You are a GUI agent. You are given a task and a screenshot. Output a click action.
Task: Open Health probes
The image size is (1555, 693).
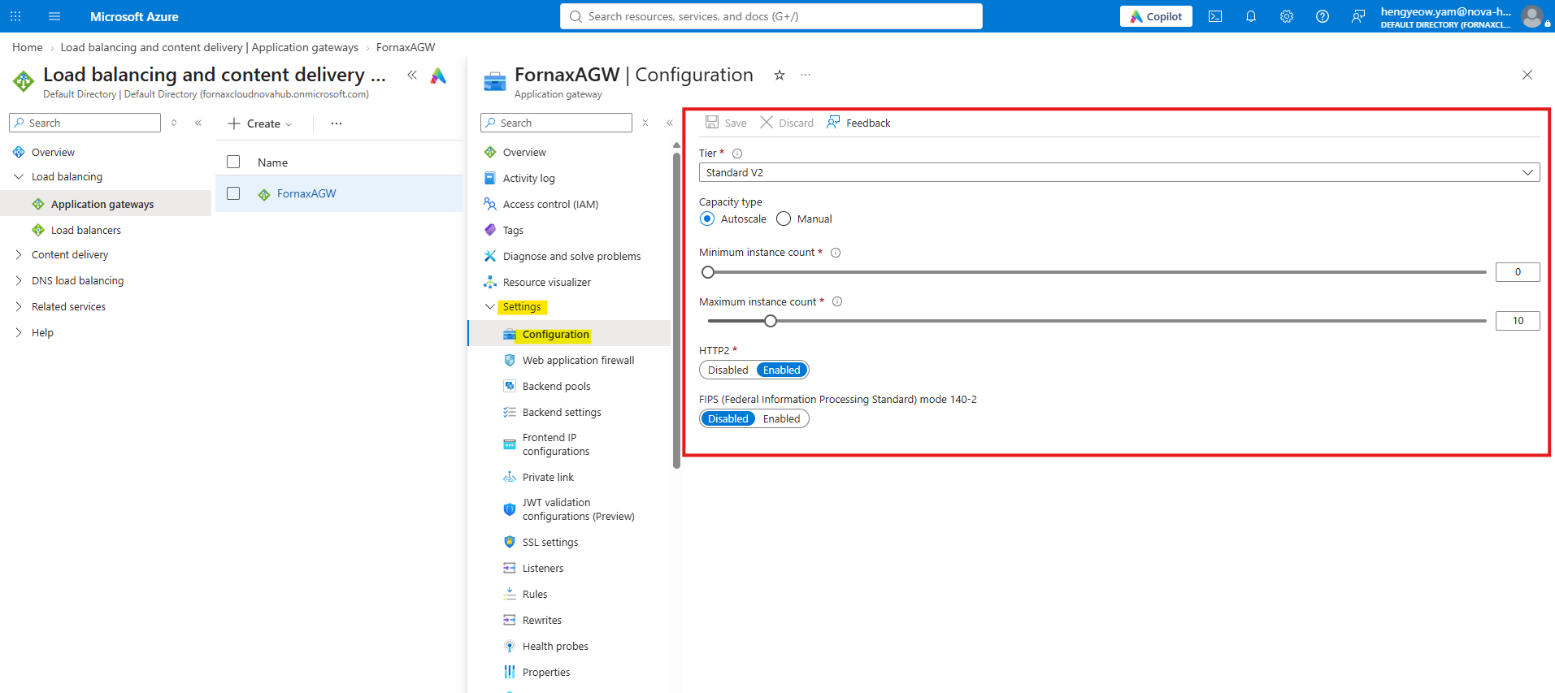coord(555,647)
